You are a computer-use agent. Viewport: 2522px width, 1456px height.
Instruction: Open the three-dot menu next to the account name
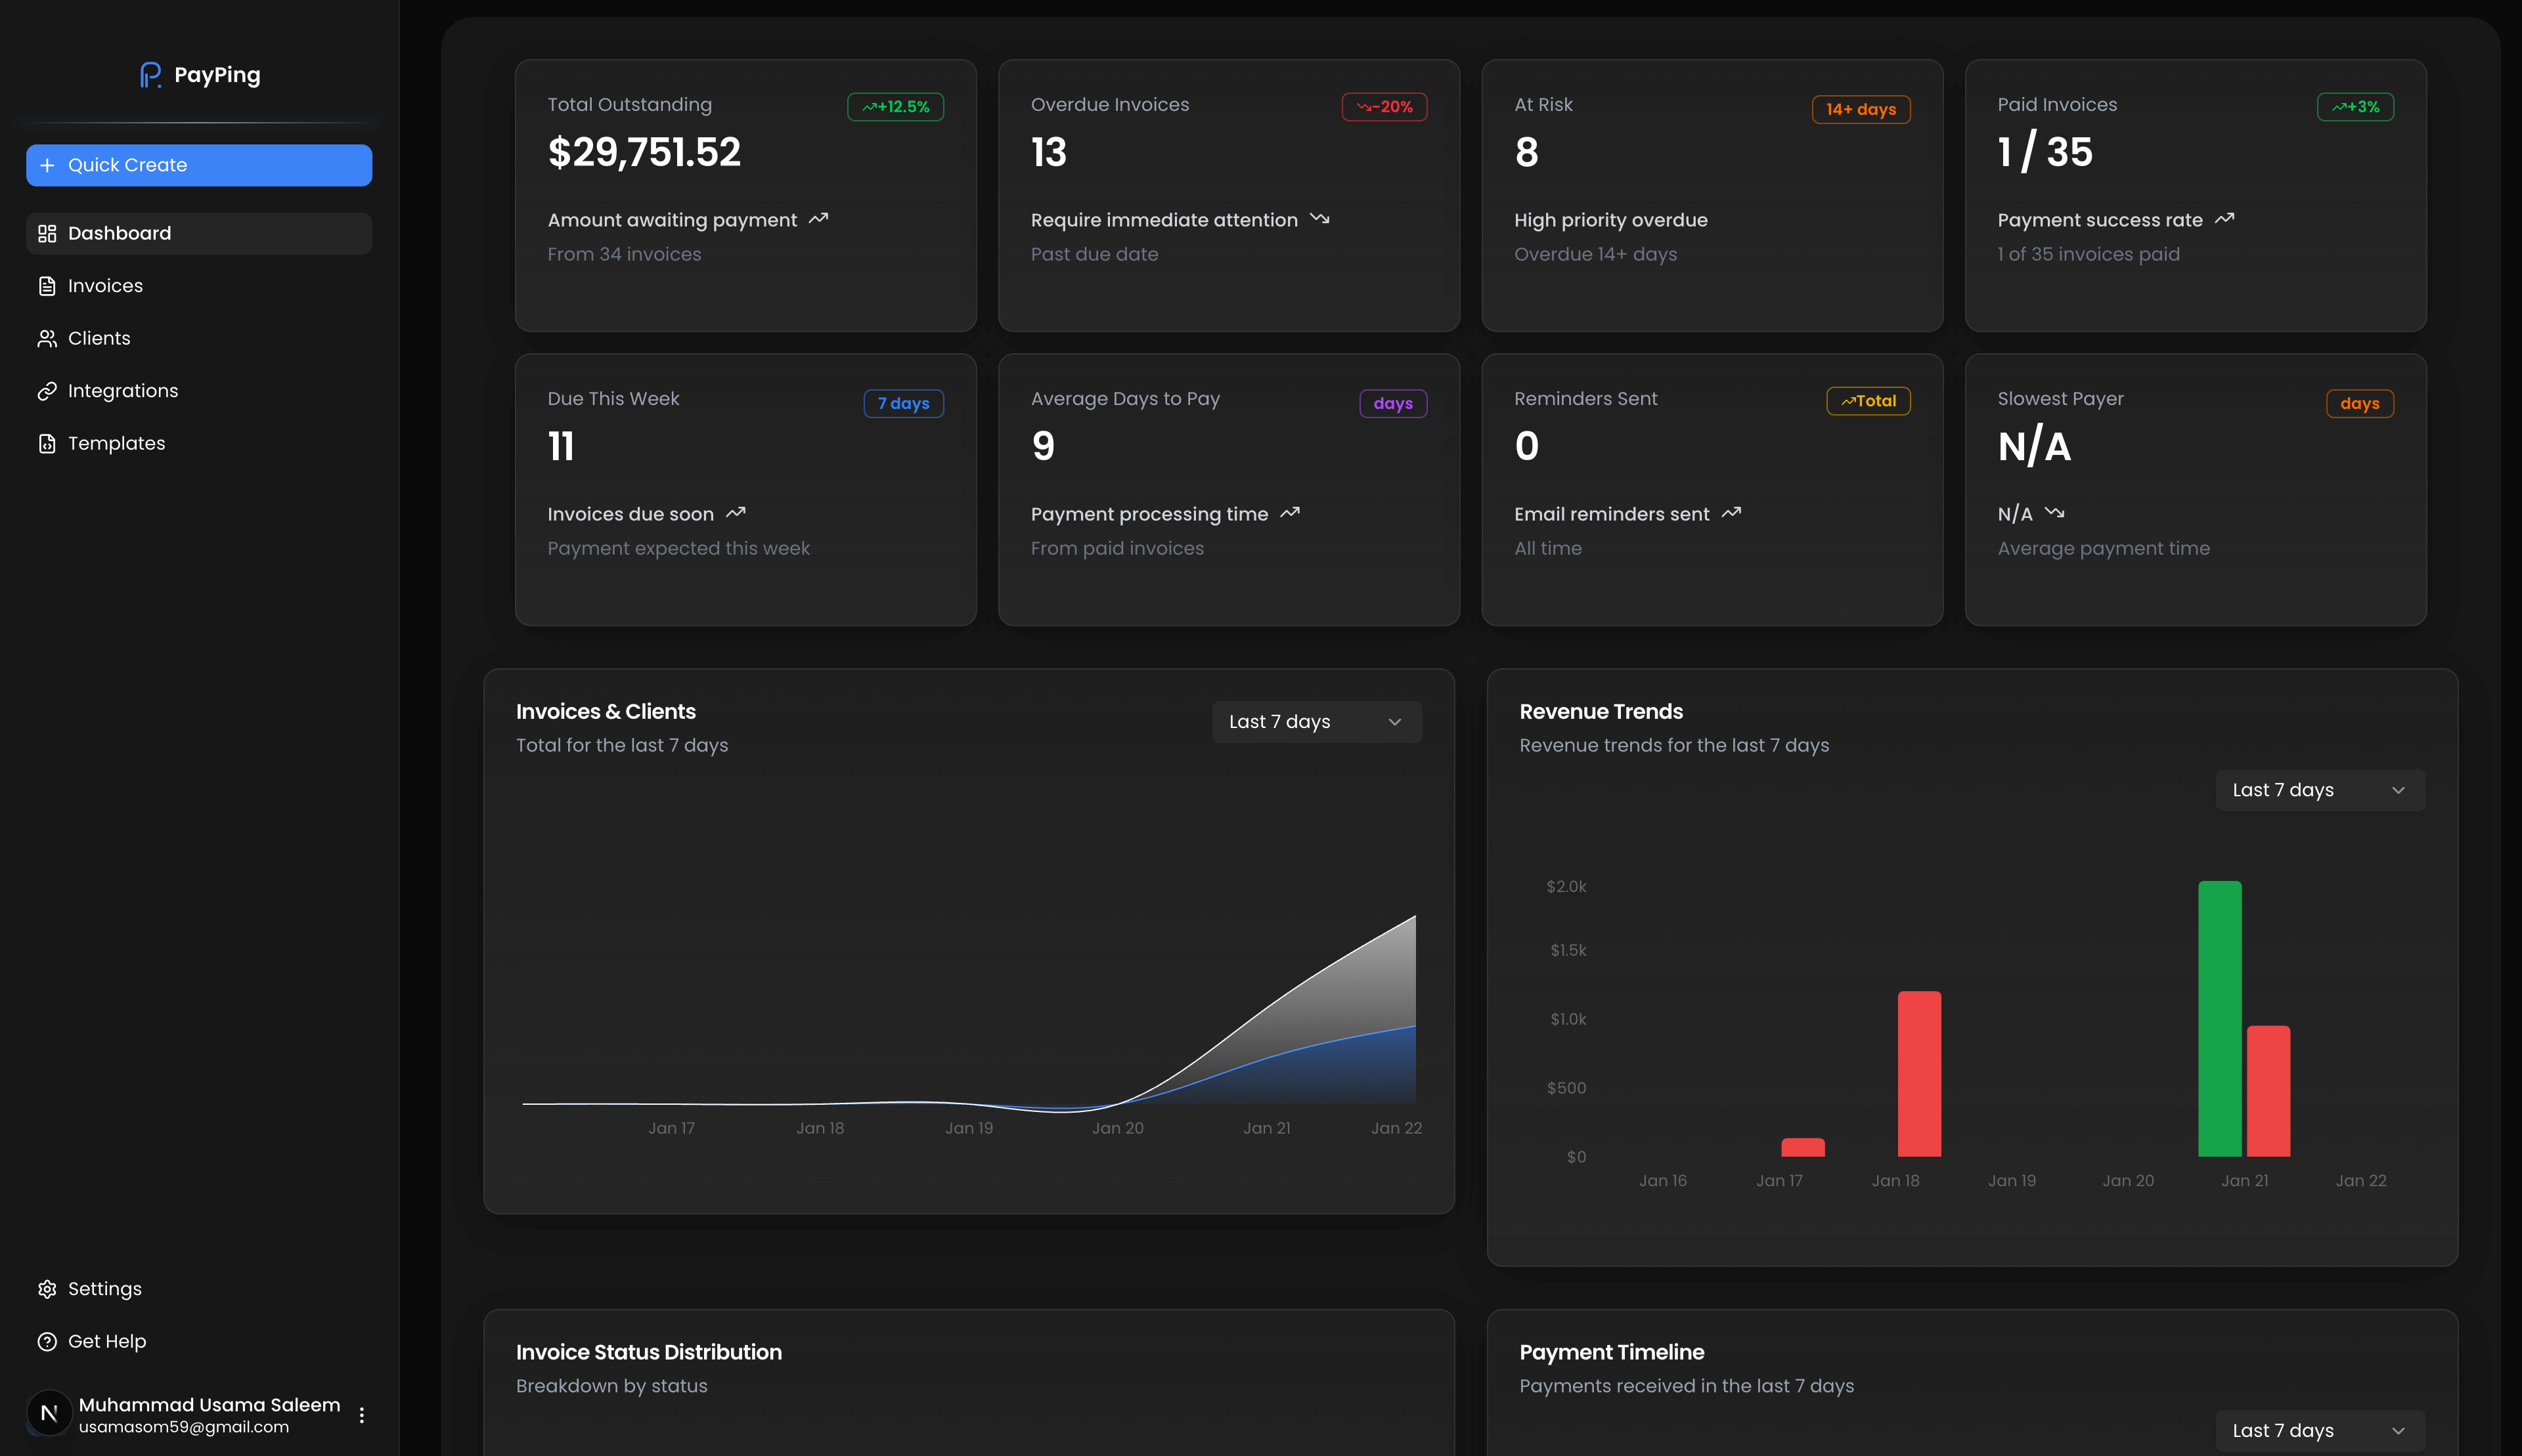point(361,1414)
